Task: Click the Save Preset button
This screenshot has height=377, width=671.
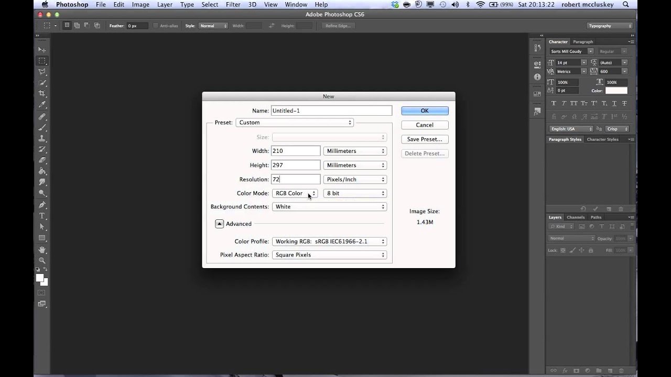Action: [425, 139]
